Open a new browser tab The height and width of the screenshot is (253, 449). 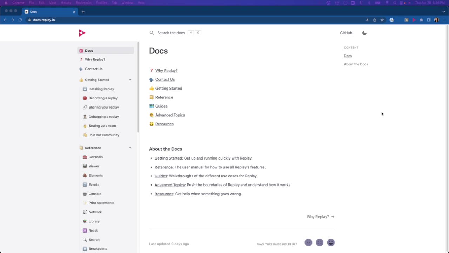pos(83,12)
